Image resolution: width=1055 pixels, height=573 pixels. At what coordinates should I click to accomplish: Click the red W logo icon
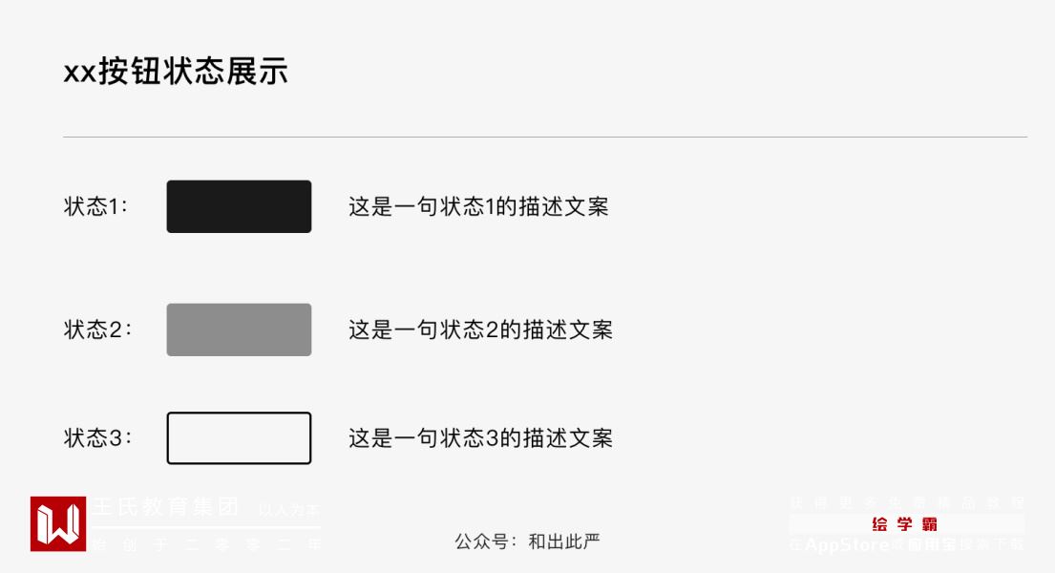tap(58, 524)
